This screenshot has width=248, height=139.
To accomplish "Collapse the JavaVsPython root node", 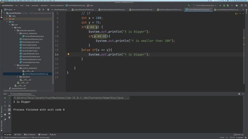I will point(4,13).
